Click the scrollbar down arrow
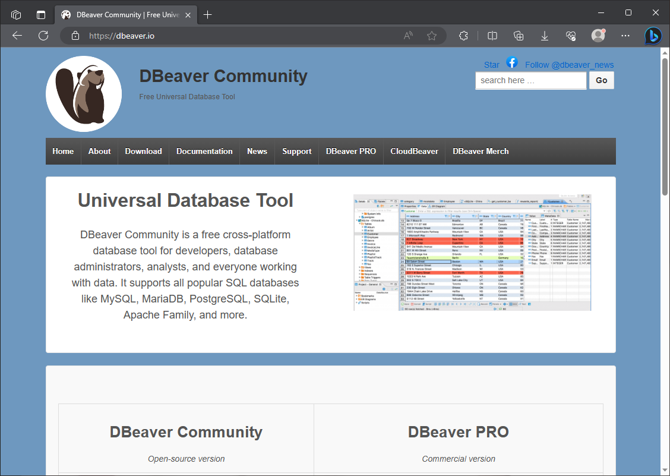 click(x=665, y=470)
